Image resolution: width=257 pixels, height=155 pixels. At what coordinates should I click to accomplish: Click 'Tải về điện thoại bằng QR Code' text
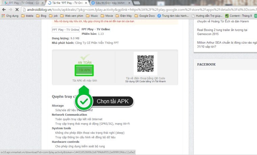tap(145, 78)
